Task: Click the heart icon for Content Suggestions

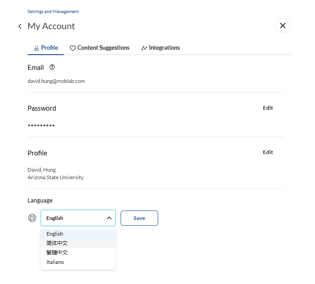Action: (x=72, y=48)
